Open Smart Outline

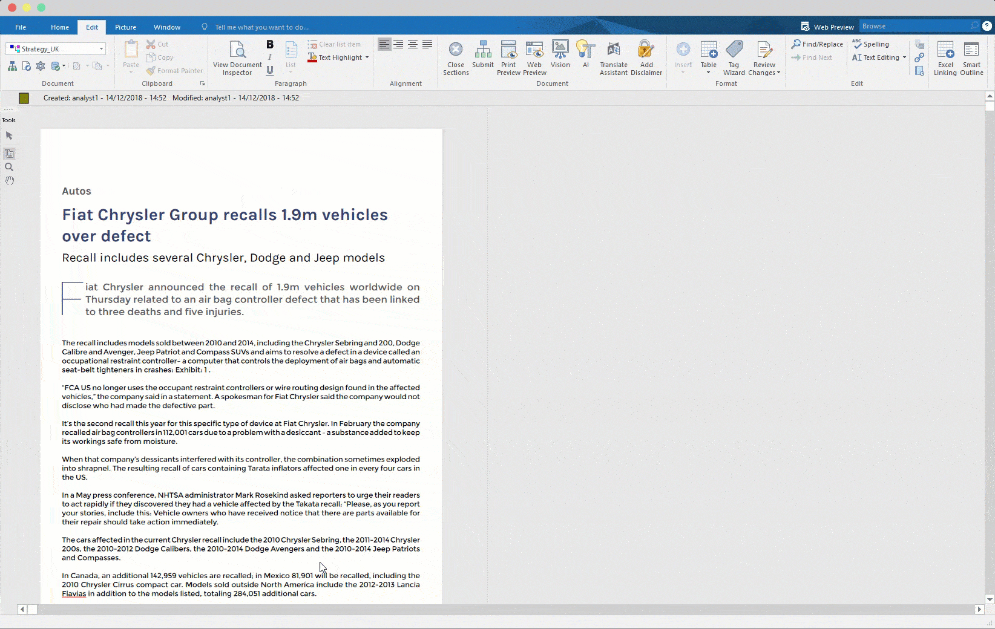coord(971,58)
